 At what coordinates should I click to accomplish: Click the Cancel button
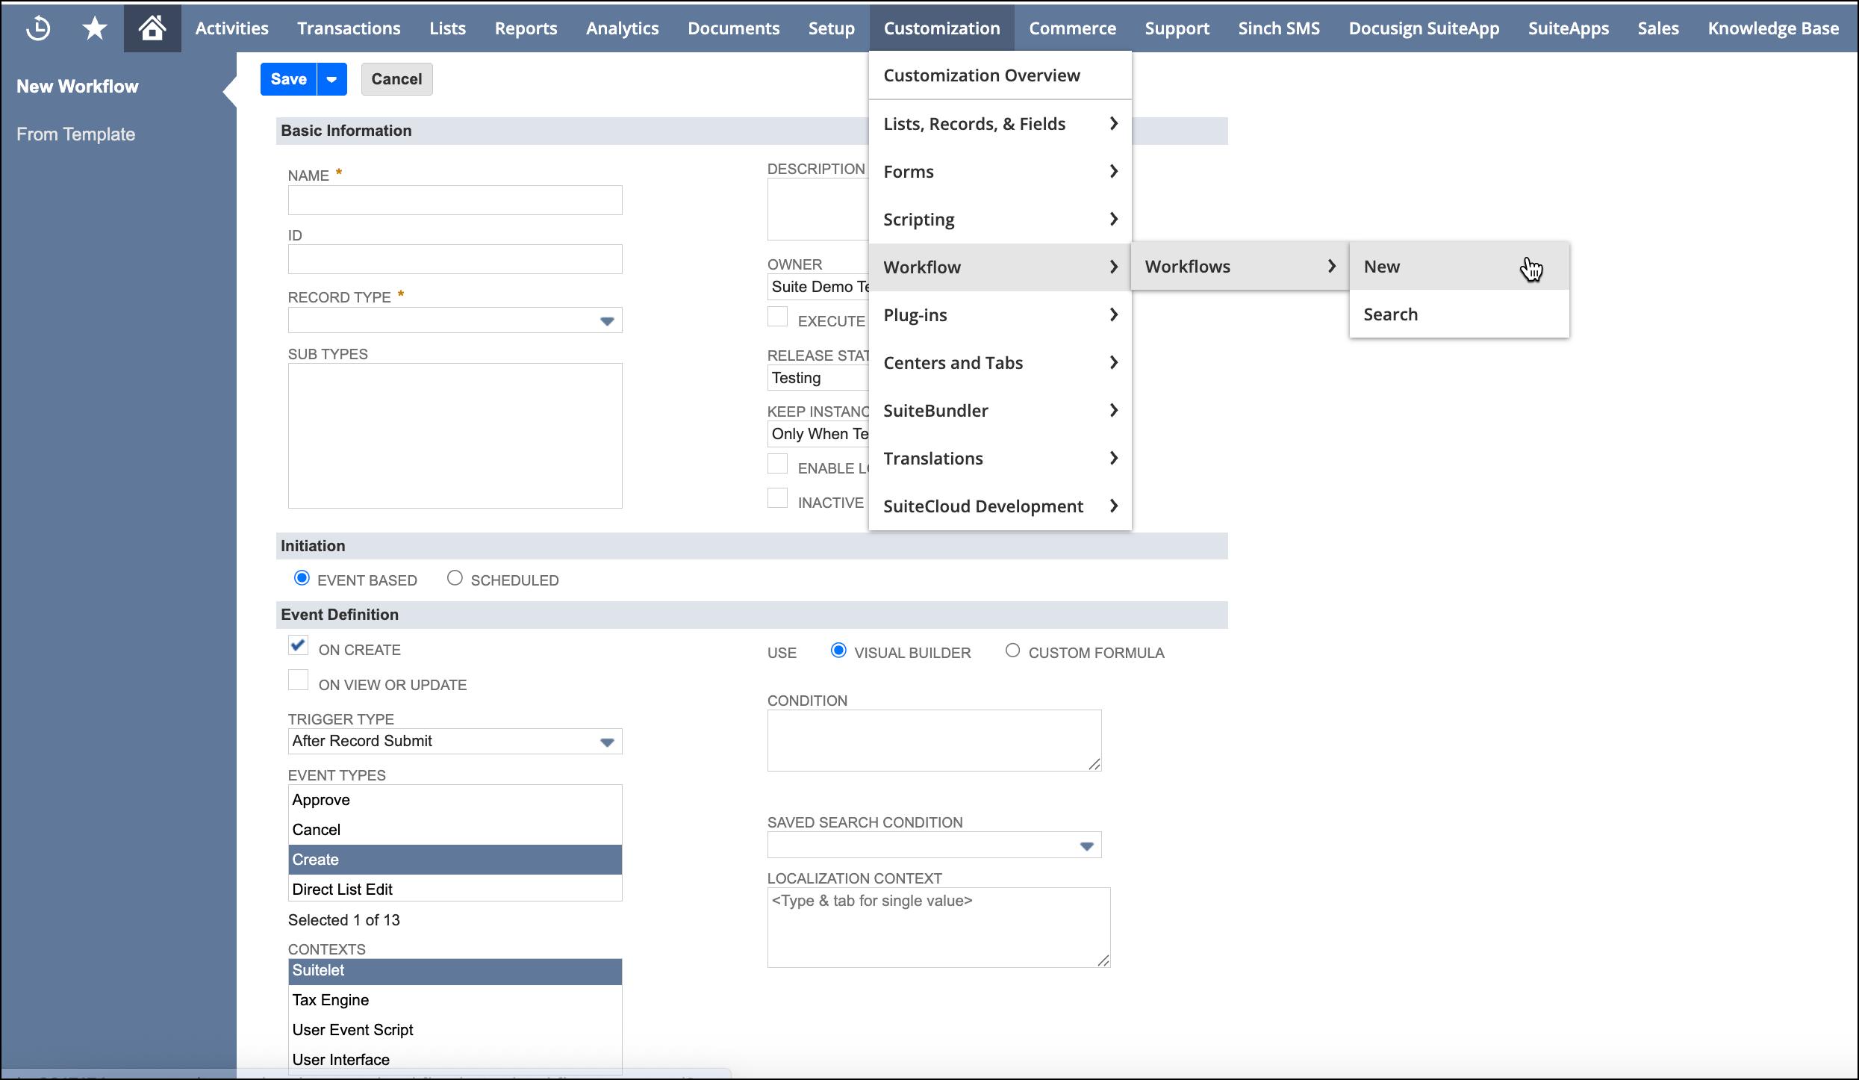(396, 78)
